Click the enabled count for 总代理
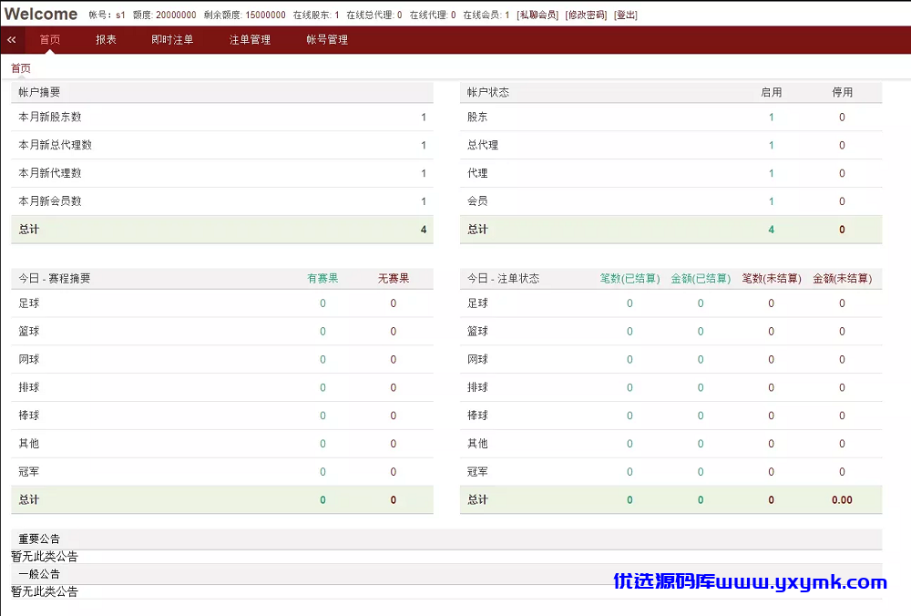The height and width of the screenshot is (616, 911). click(x=772, y=145)
